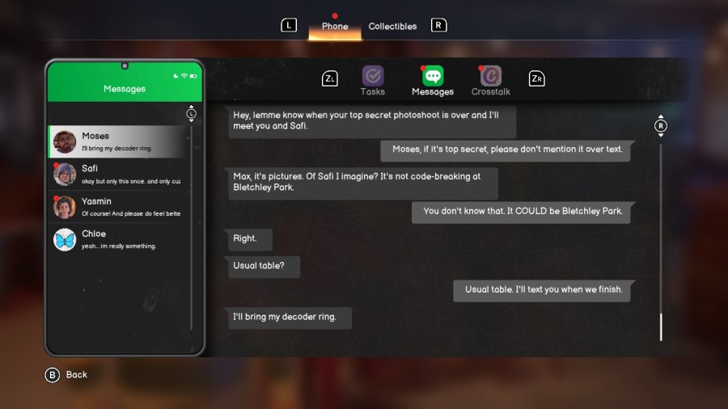Click Chloe's blue butterfly avatar
This screenshot has width=728, height=409.
tap(65, 239)
